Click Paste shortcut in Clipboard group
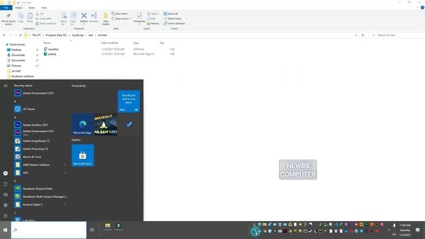Viewport: 425px width, 239px height. pyautogui.click(x=46, y=24)
